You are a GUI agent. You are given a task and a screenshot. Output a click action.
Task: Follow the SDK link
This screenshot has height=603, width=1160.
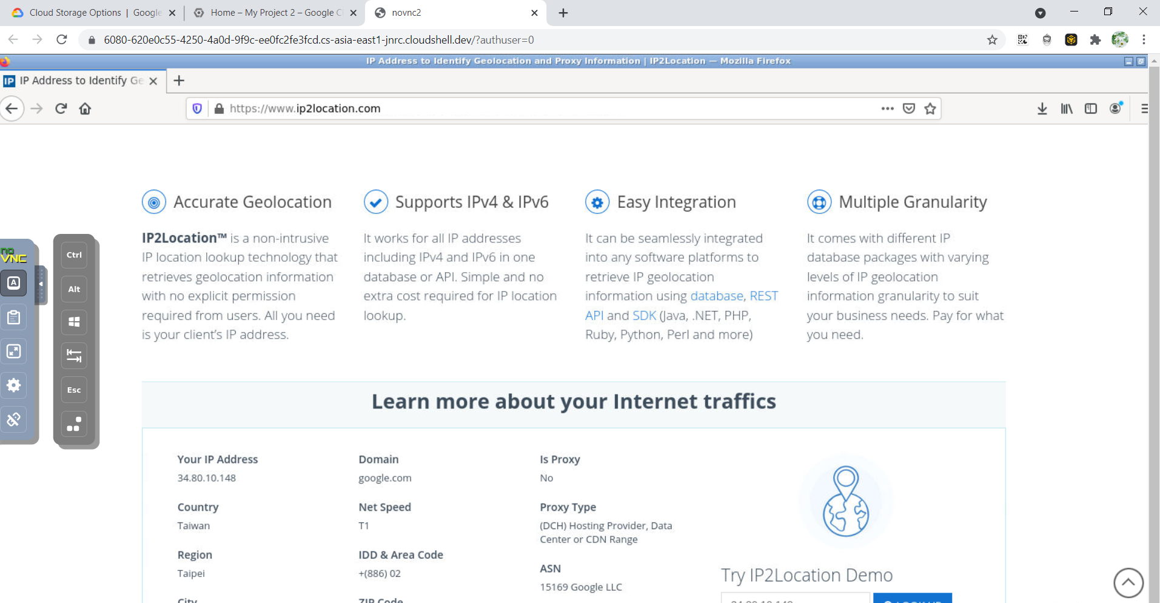pos(645,315)
